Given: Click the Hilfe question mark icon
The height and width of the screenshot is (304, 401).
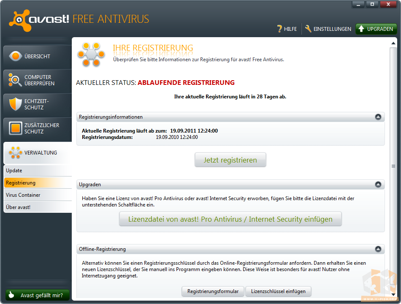Looking at the screenshot, I should pos(279,29).
